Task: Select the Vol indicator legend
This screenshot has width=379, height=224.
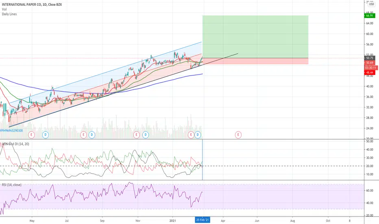Action: coord(4,9)
